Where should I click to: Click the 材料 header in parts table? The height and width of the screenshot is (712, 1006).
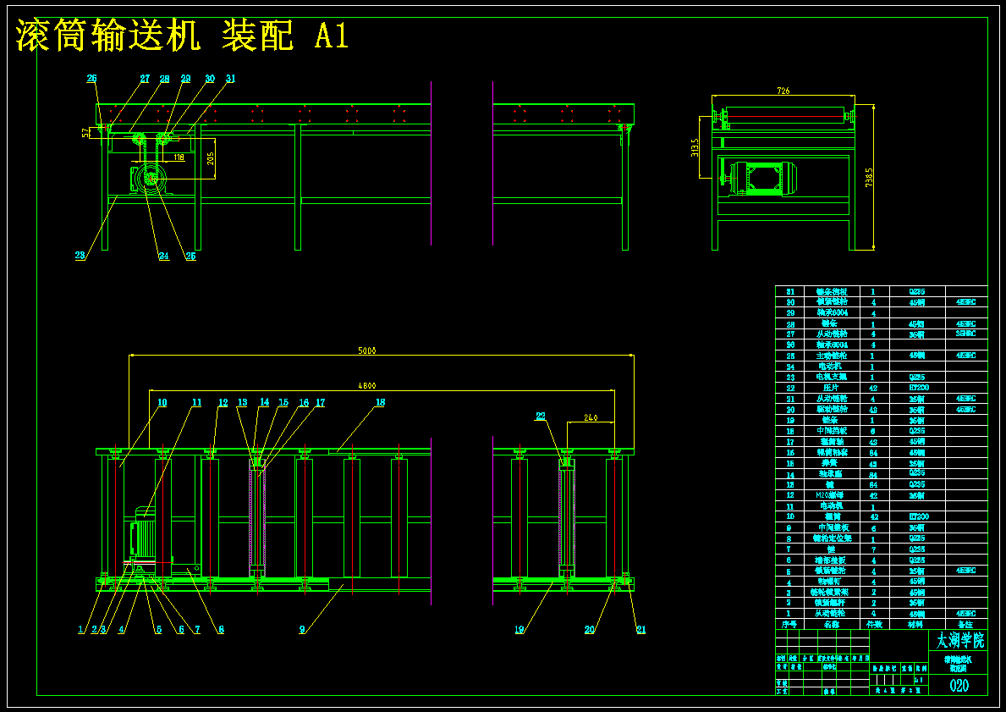coord(917,624)
